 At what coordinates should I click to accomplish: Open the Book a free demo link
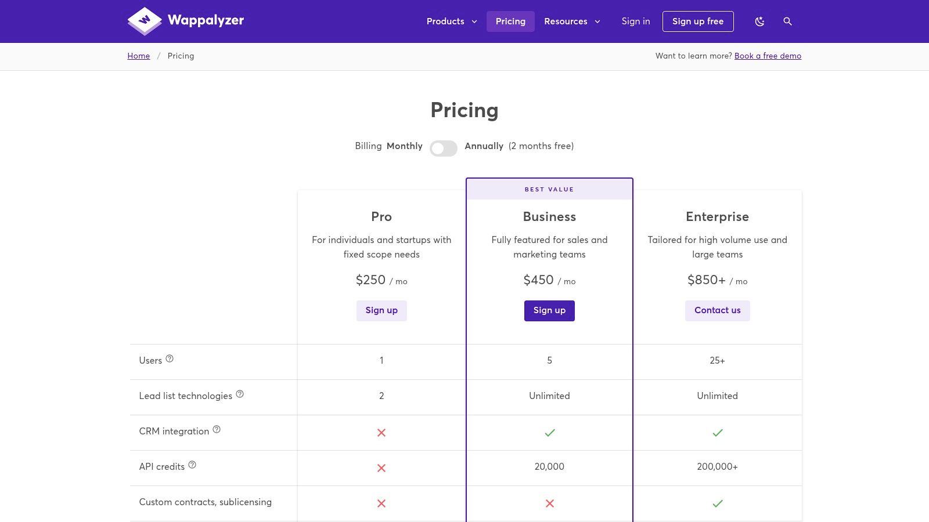768,56
